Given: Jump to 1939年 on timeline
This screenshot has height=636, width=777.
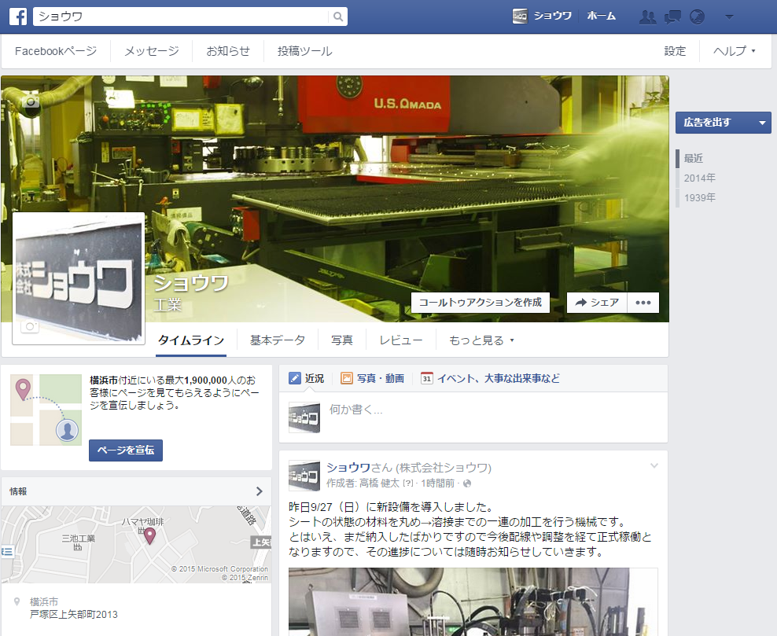Looking at the screenshot, I should click(x=700, y=198).
